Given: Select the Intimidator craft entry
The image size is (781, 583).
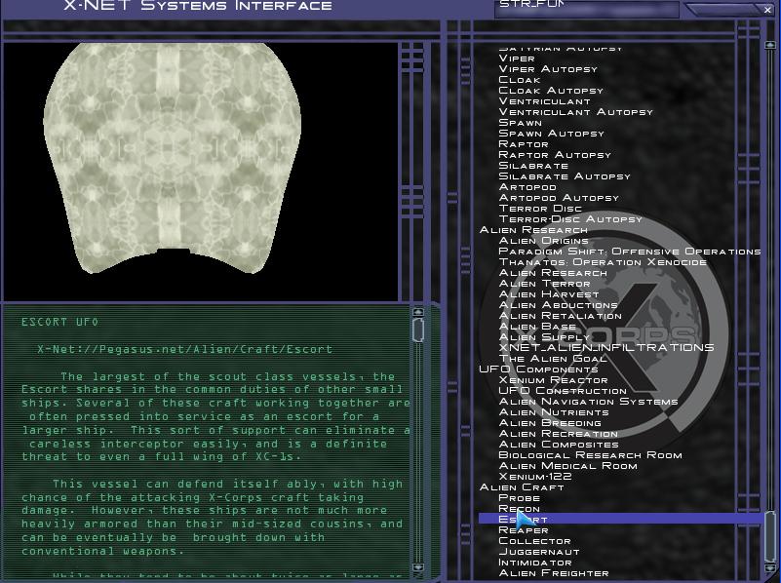Looking at the screenshot, I should point(535,563).
